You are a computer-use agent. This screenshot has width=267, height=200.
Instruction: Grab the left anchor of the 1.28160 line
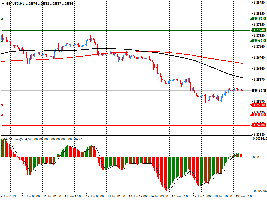[2, 19]
